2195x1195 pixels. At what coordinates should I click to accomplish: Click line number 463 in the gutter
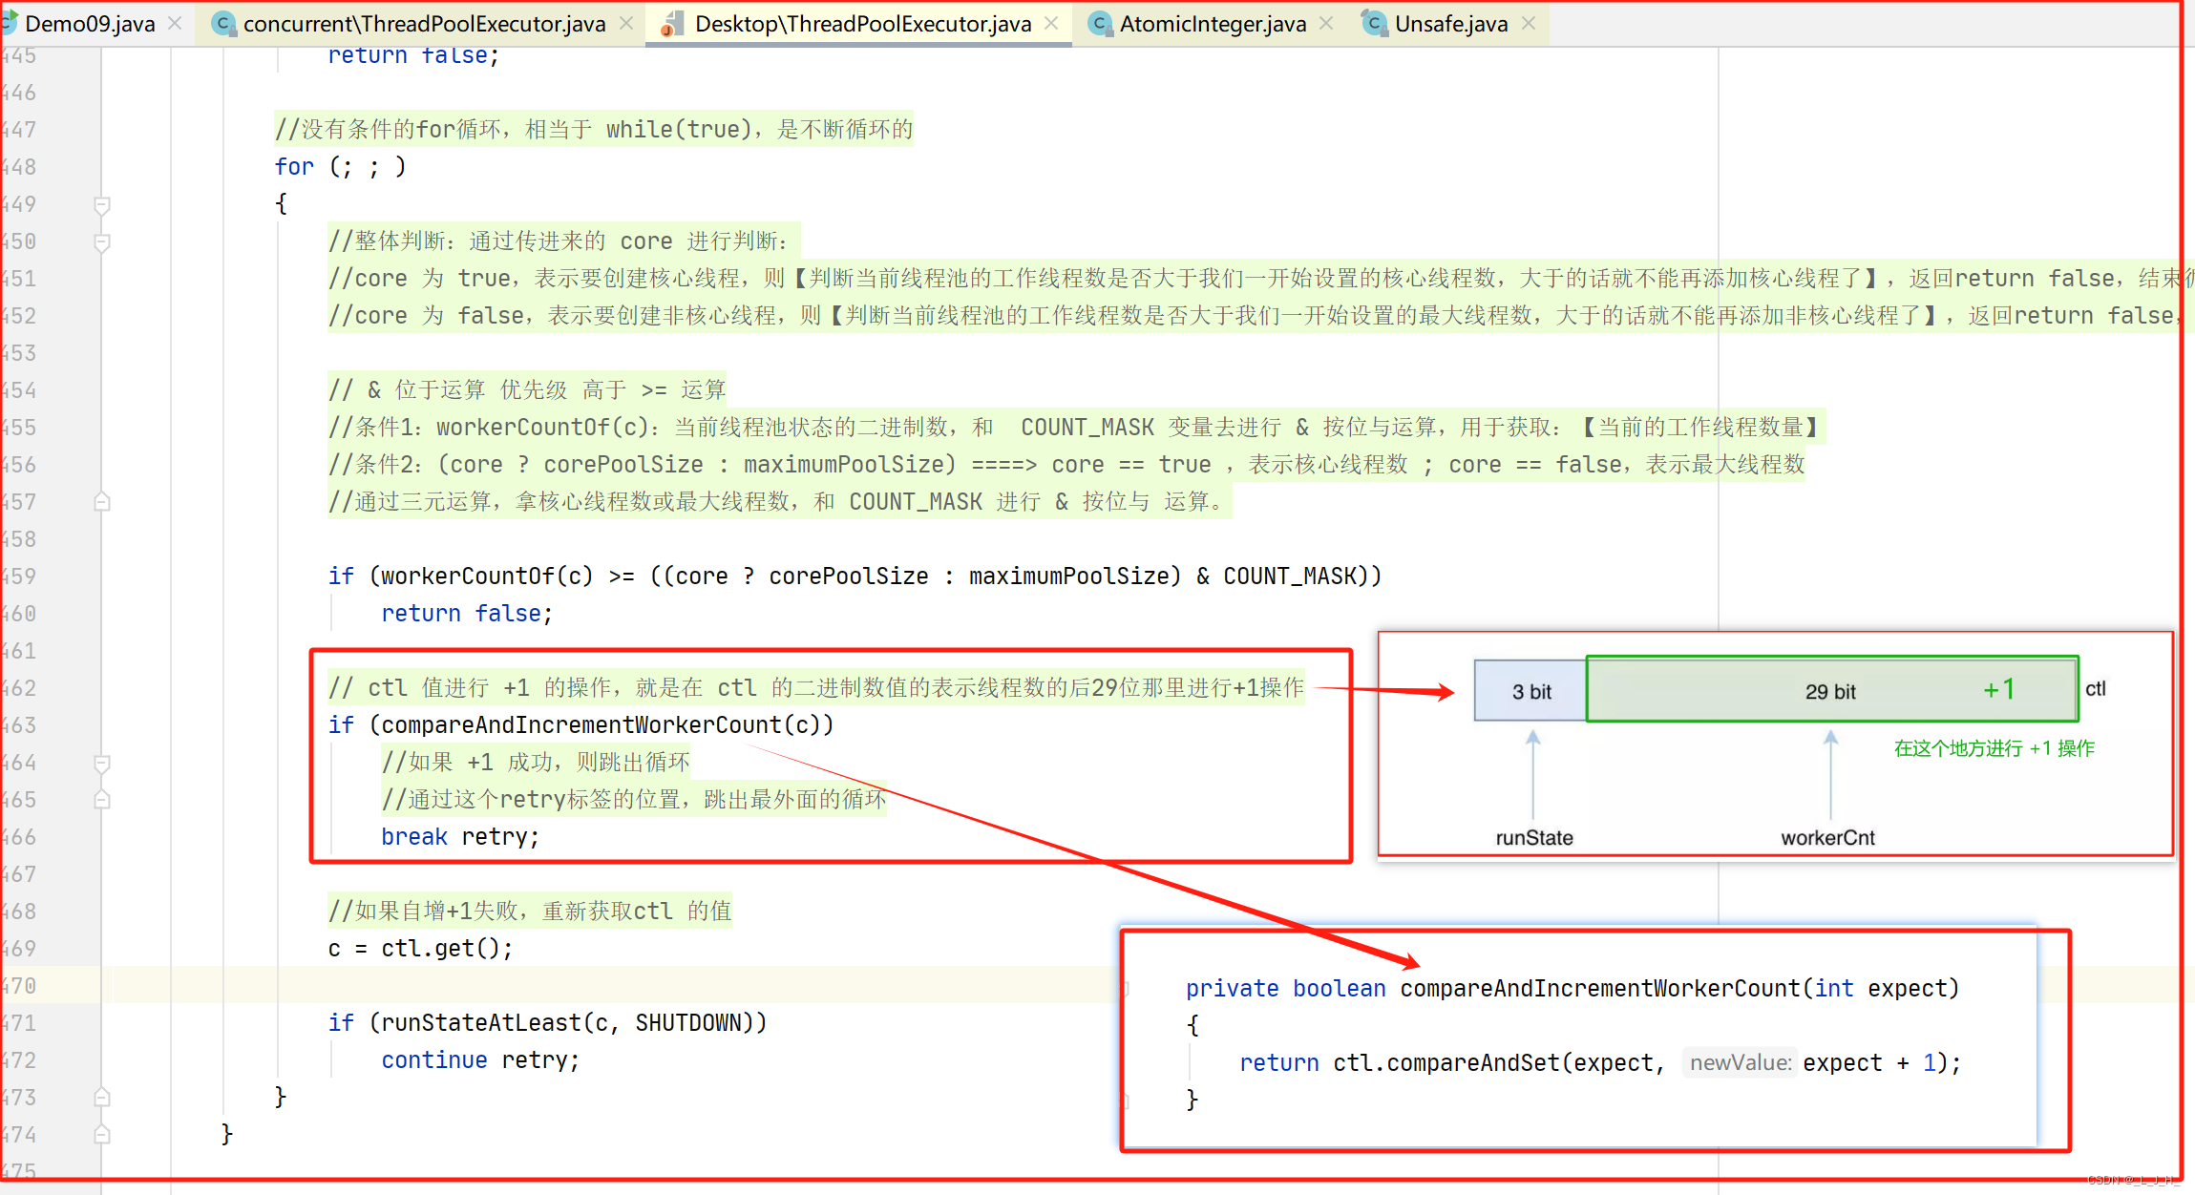pyautogui.click(x=19, y=725)
